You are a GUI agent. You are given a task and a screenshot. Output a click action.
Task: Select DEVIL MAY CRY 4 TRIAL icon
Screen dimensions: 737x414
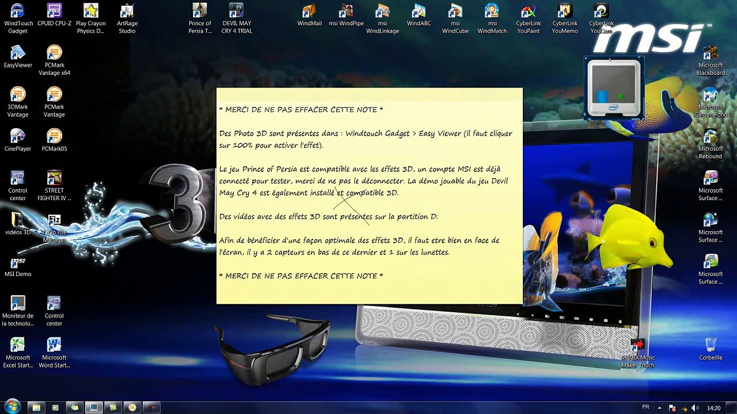pos(237,18)
